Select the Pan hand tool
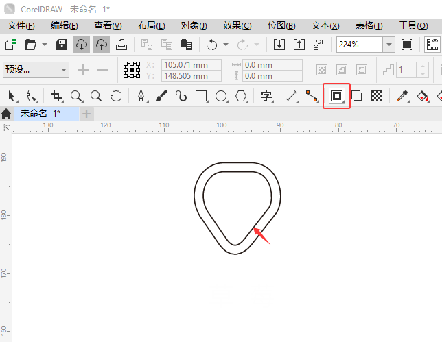Screen dimensions: 442x342 116,96
